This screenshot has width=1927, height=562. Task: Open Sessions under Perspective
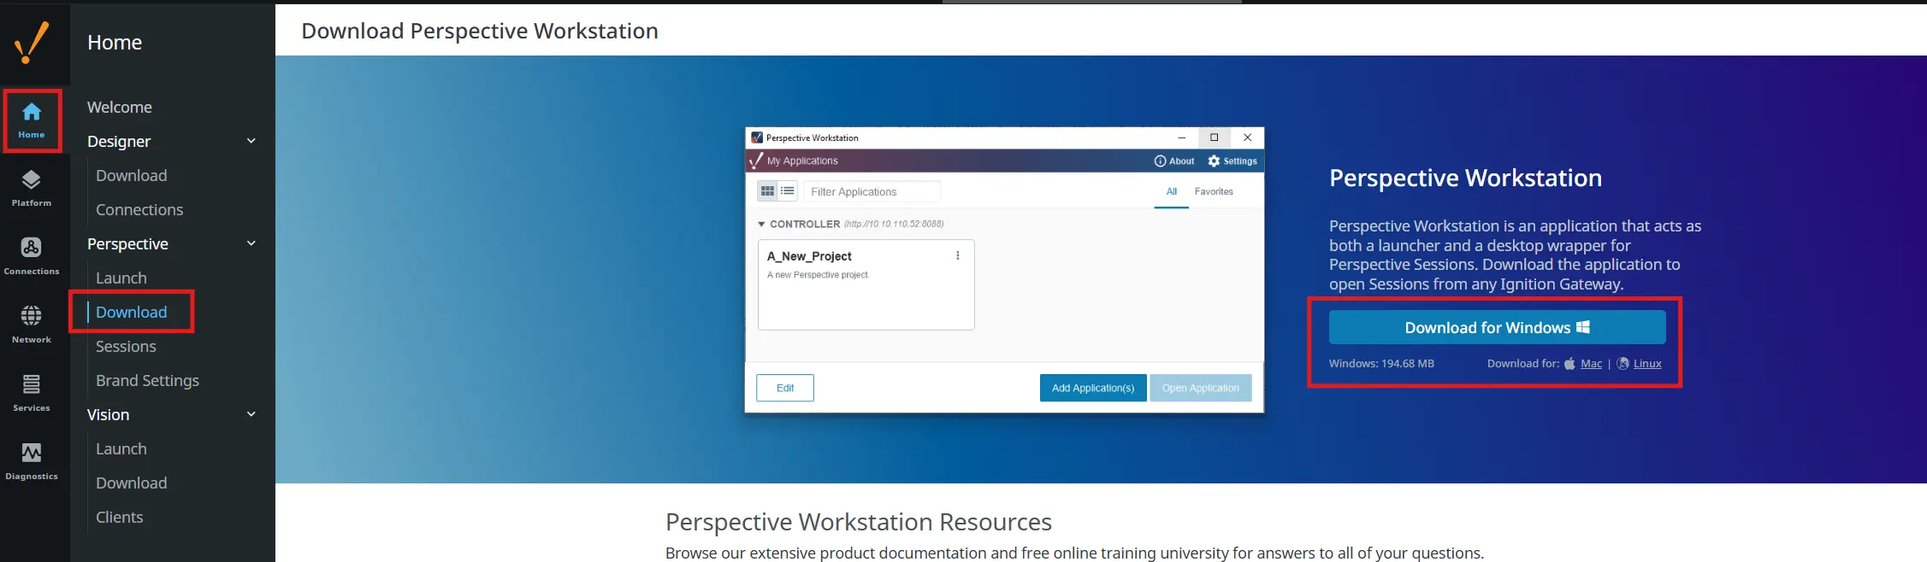(x=126, y=346)
